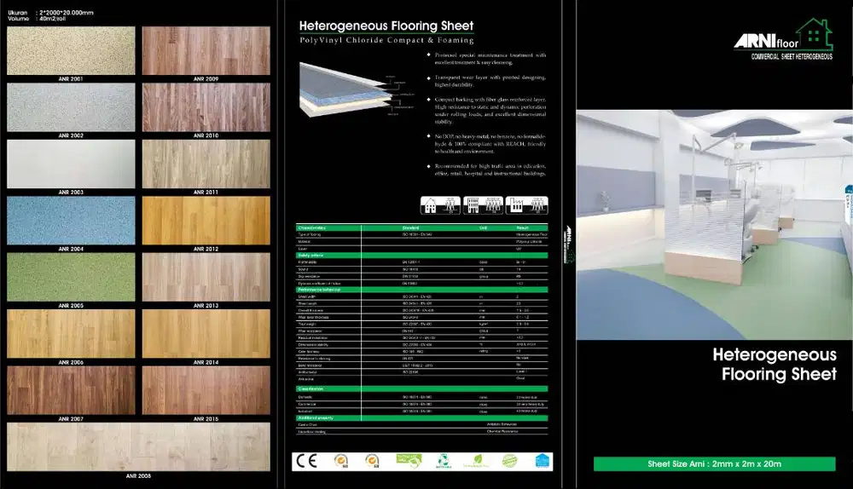Click the hospital interior cover photo
Image resolution: width=853 pixels, height=489 pixels.
click(x=714, y=225)
